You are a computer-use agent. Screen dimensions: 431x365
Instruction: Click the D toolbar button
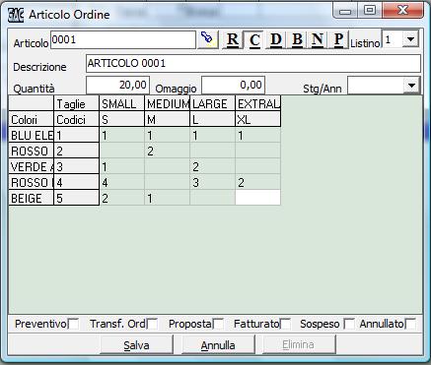[x=275, y=40]
